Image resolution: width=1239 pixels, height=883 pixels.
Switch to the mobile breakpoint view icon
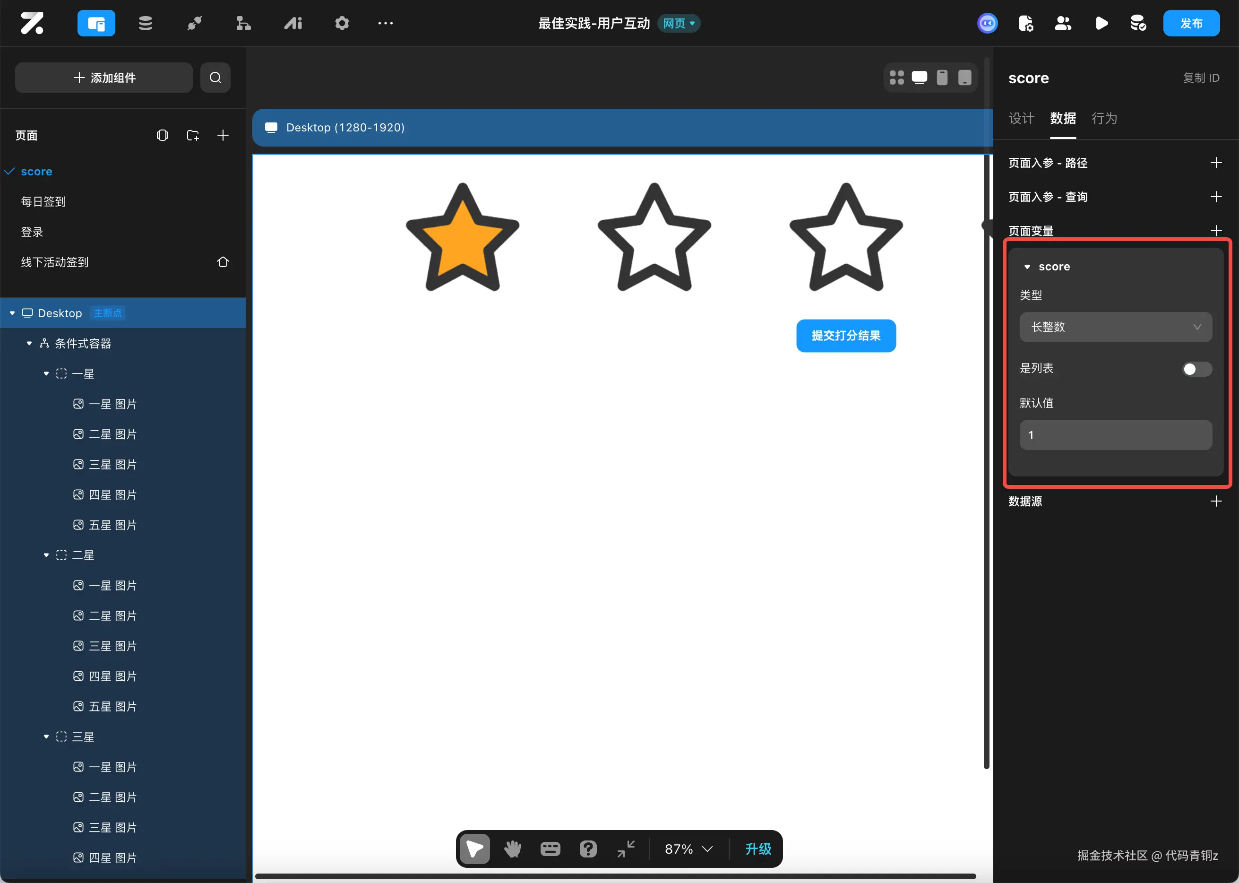[942, 78]
